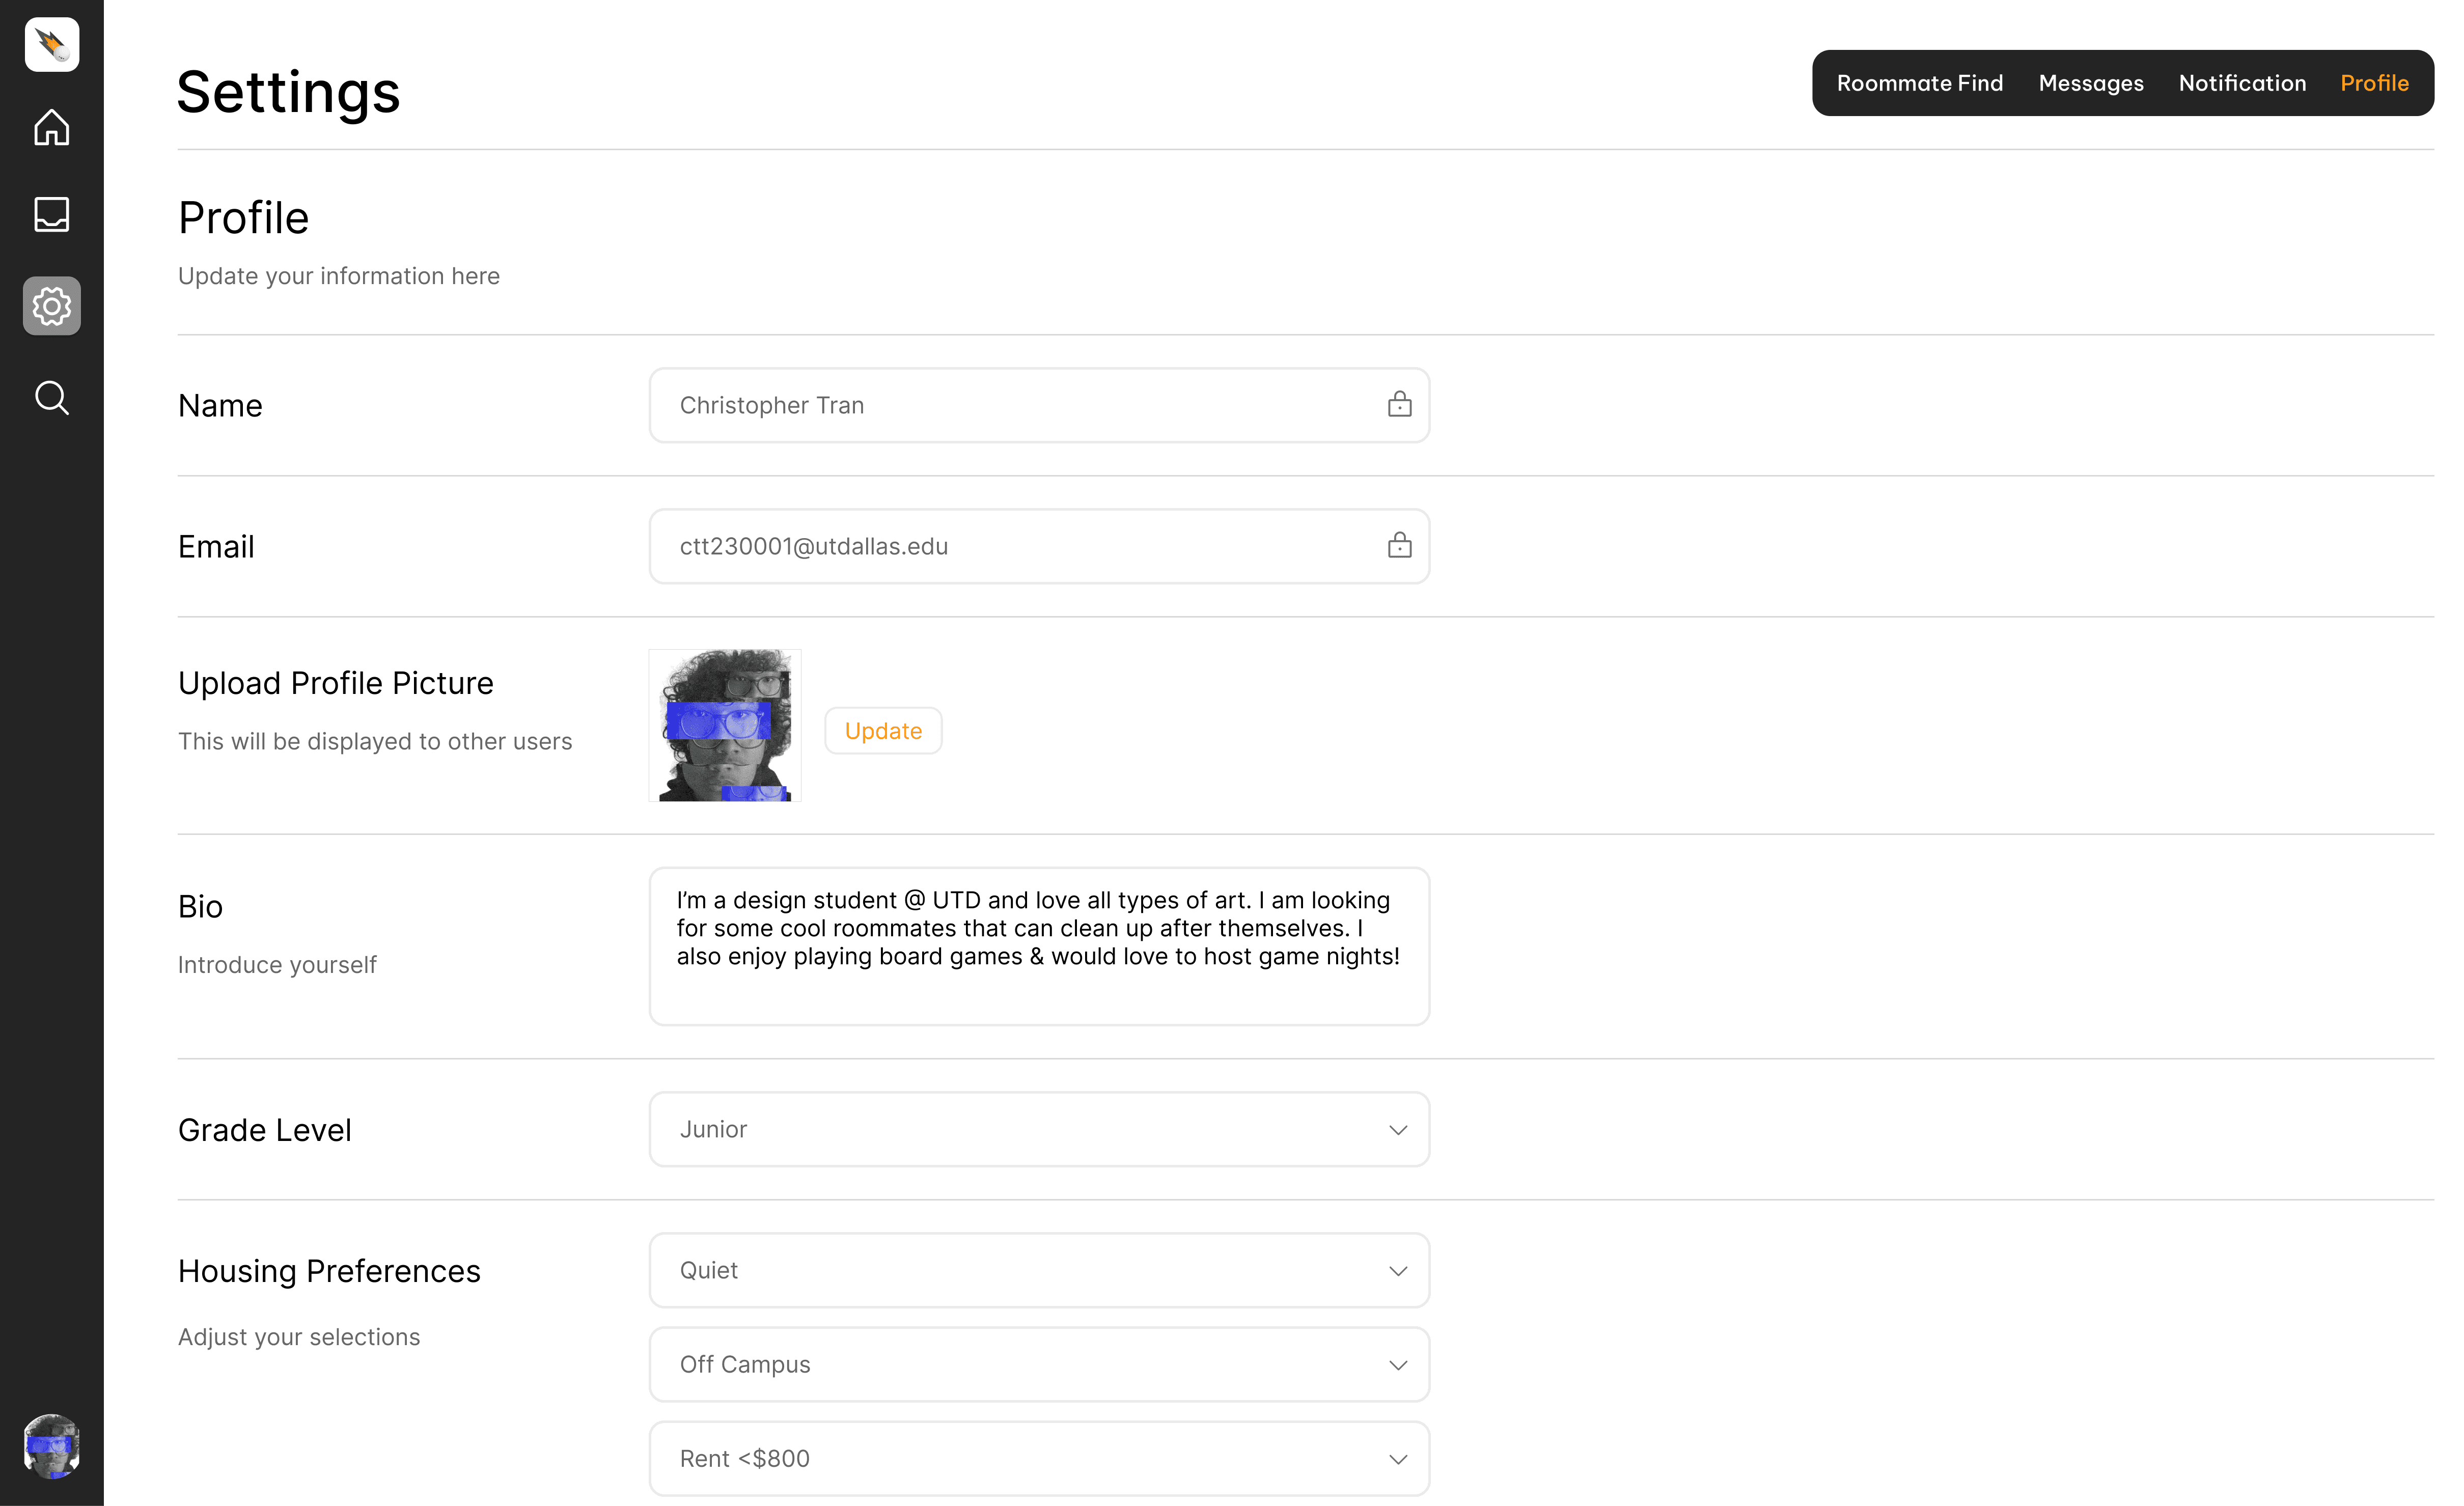This screenshot has width=2464, height=1506.
Task: Open the Quiet housing preference dropdown
Action: coord(1039,1270)
